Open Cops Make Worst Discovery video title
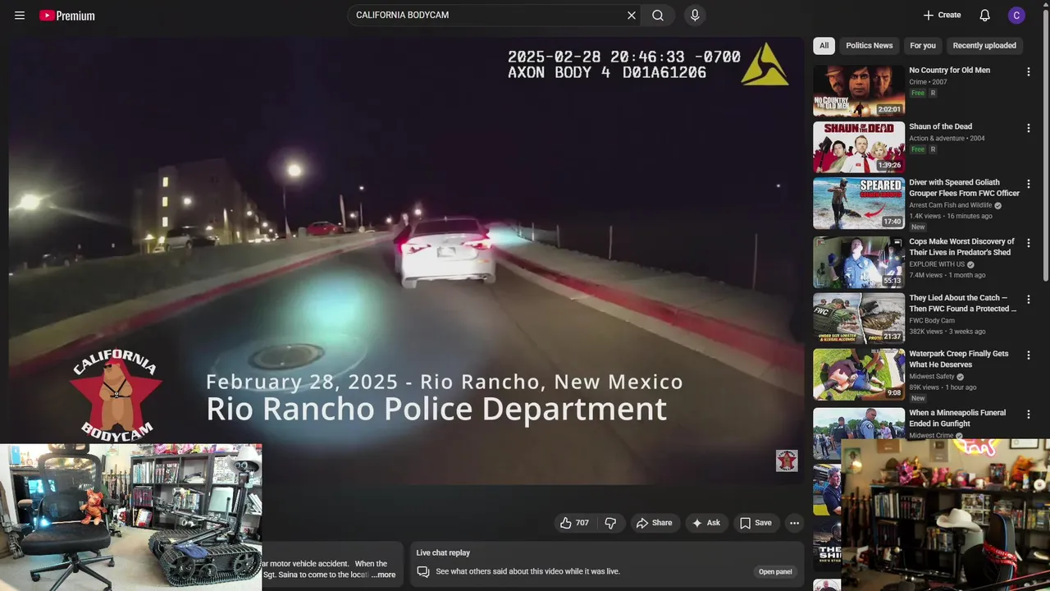Viewport: 1050px width, 591px height. tap(961, 247)
